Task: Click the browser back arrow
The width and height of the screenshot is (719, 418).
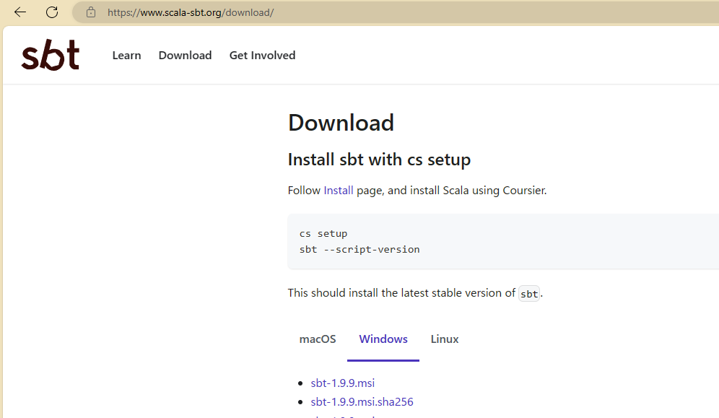Action: (x=20, y=12)
